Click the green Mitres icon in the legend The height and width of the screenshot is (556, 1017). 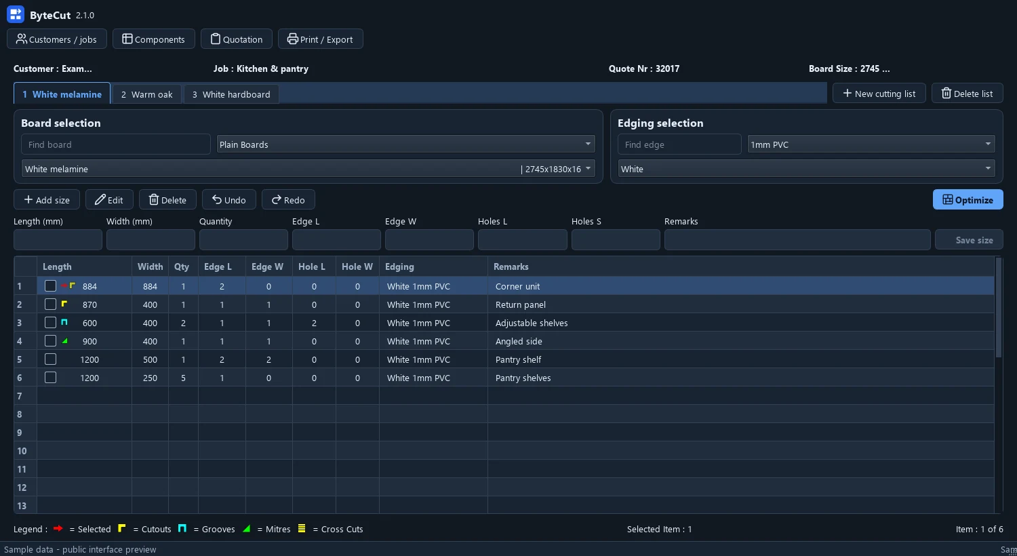(x=247, y=528)
